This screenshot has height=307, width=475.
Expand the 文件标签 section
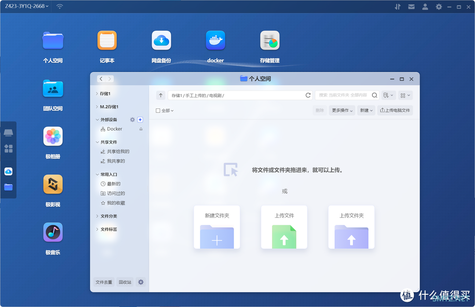pyautogui.click(x=97, y=229)
